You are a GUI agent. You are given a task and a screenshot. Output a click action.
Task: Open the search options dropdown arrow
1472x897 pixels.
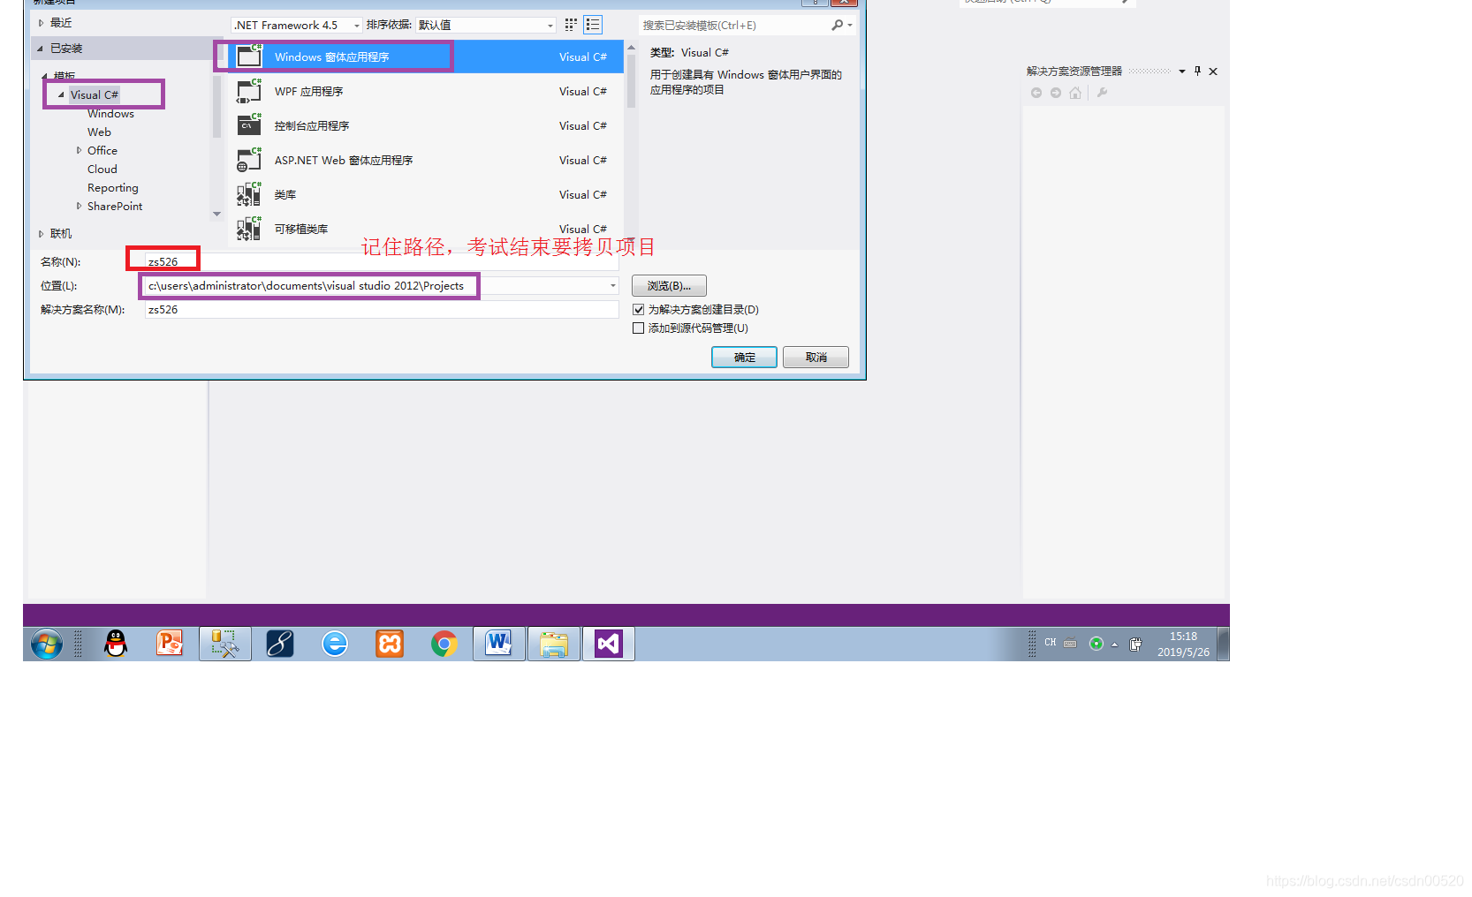(x=850, y=26)
